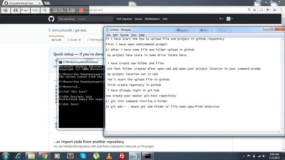The image size is (285, 160).
Task: Show hidden tray icons arrow
Action: [x=244, y=156]
